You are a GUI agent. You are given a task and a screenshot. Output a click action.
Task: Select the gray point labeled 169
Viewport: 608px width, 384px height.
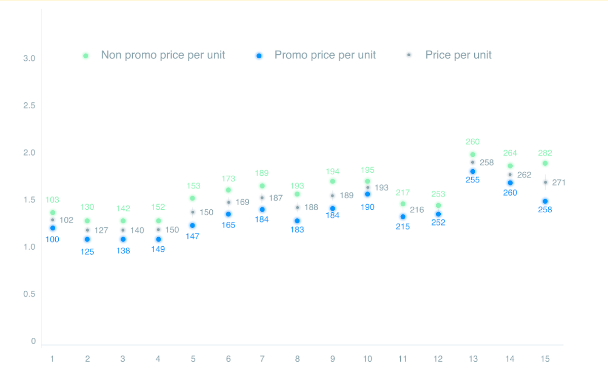pyautogui.click(x=229, y=202)
